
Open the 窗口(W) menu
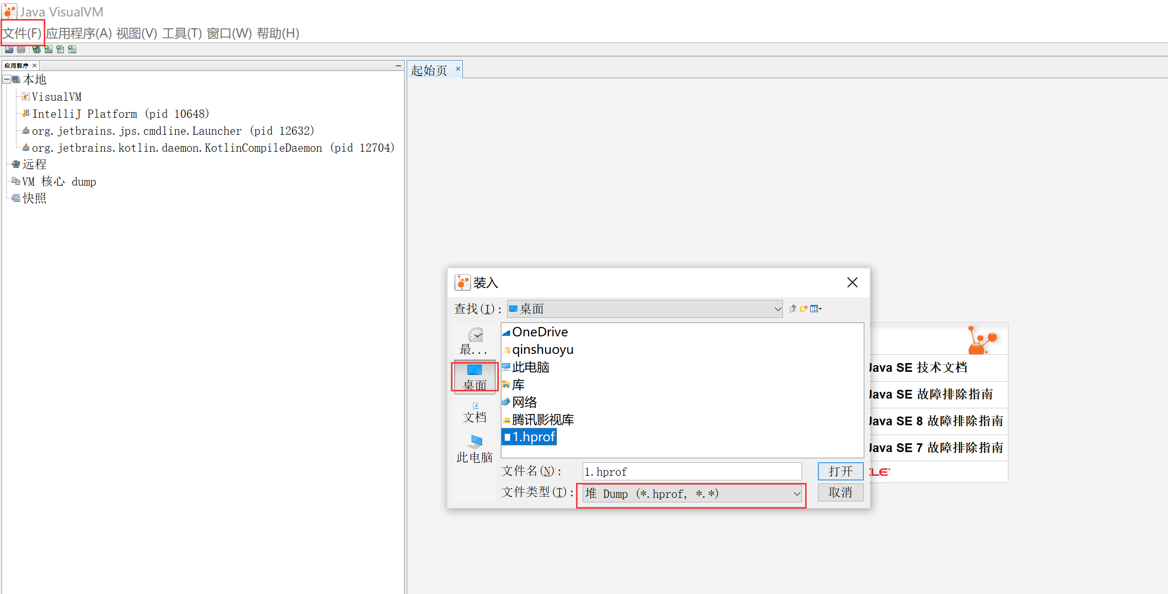click(x=230, y=33)
